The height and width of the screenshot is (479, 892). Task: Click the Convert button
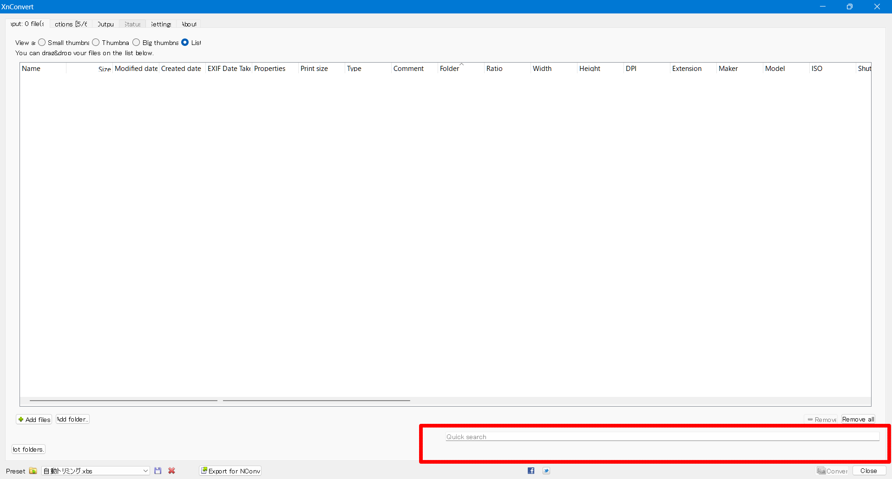[x=833, y=471]
